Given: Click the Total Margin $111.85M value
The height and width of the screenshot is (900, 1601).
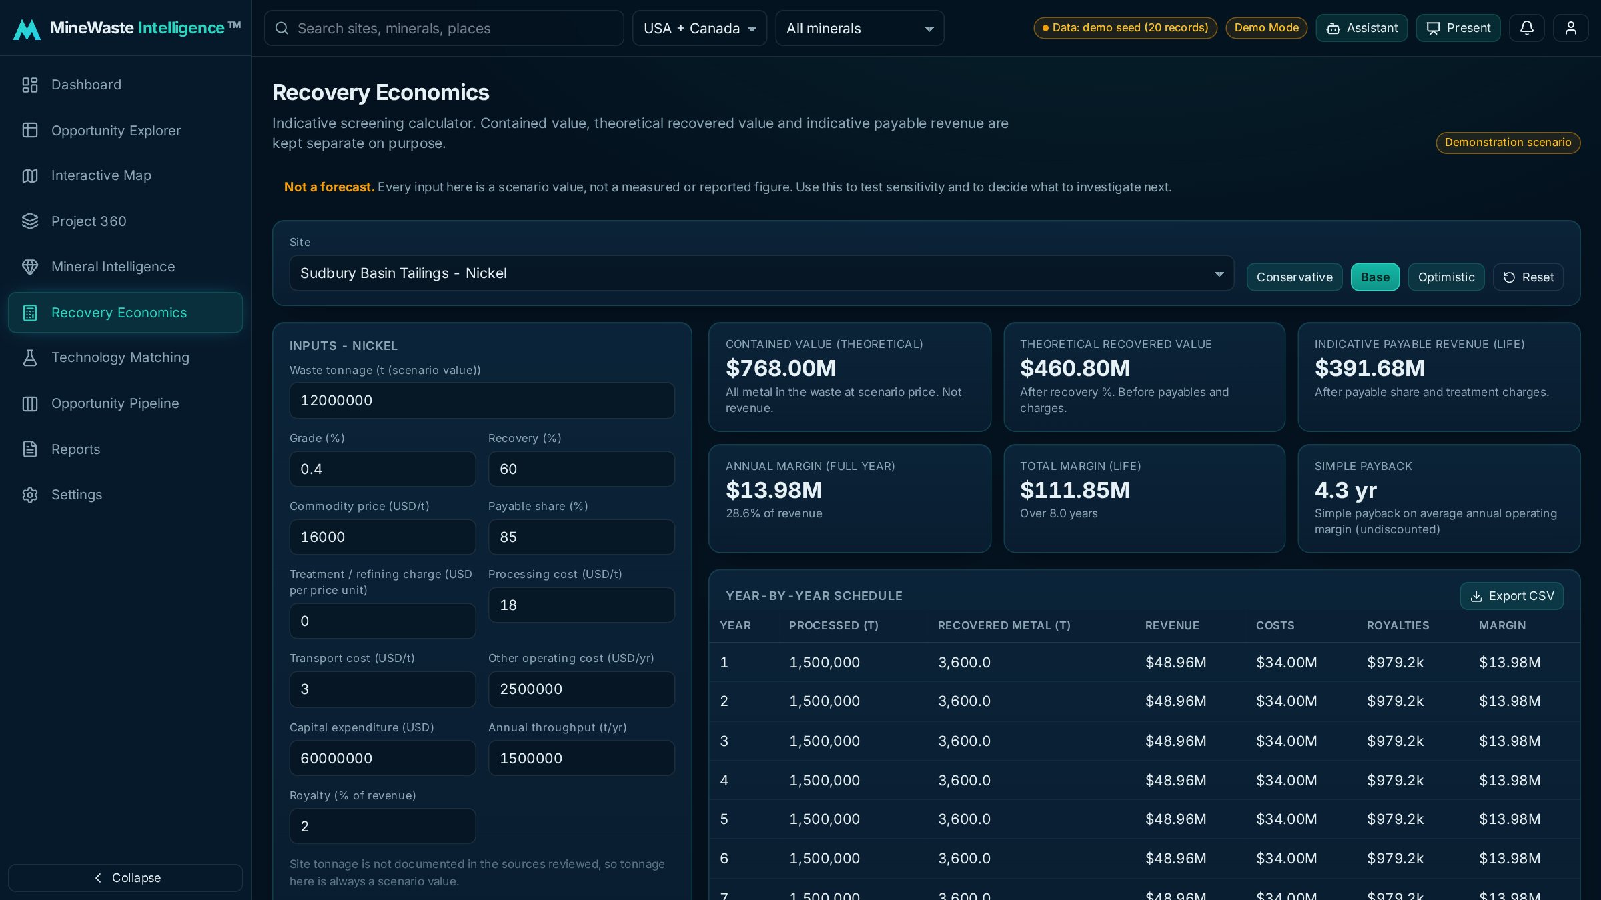Looking at the screenshot, I should click(x=1075, y=490).
